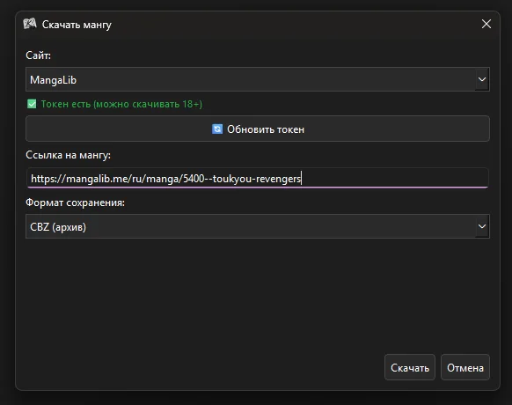Open the MangaLib site combo box
Image resolution: width=512 pixels, height=405 pixels.
coord(257,79)
